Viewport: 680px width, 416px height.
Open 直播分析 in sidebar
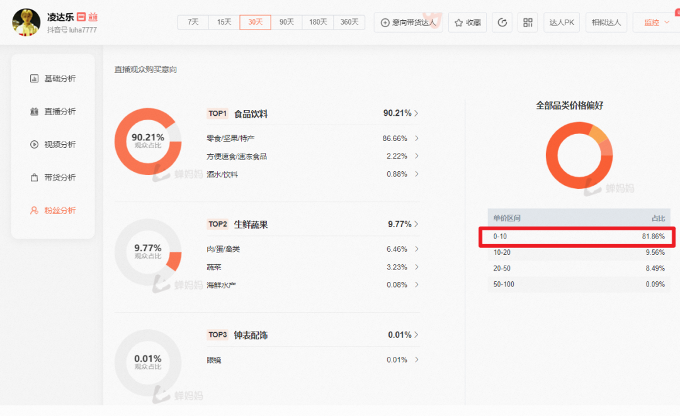point(53,111)
